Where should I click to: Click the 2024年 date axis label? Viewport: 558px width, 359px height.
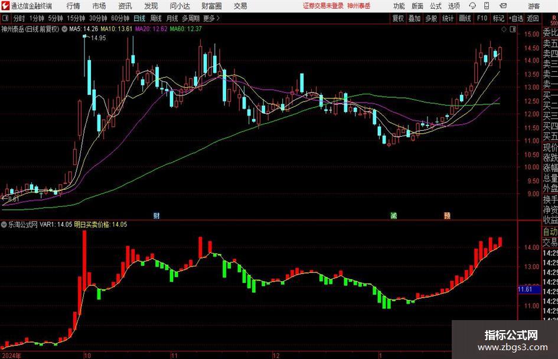[11, 355]
